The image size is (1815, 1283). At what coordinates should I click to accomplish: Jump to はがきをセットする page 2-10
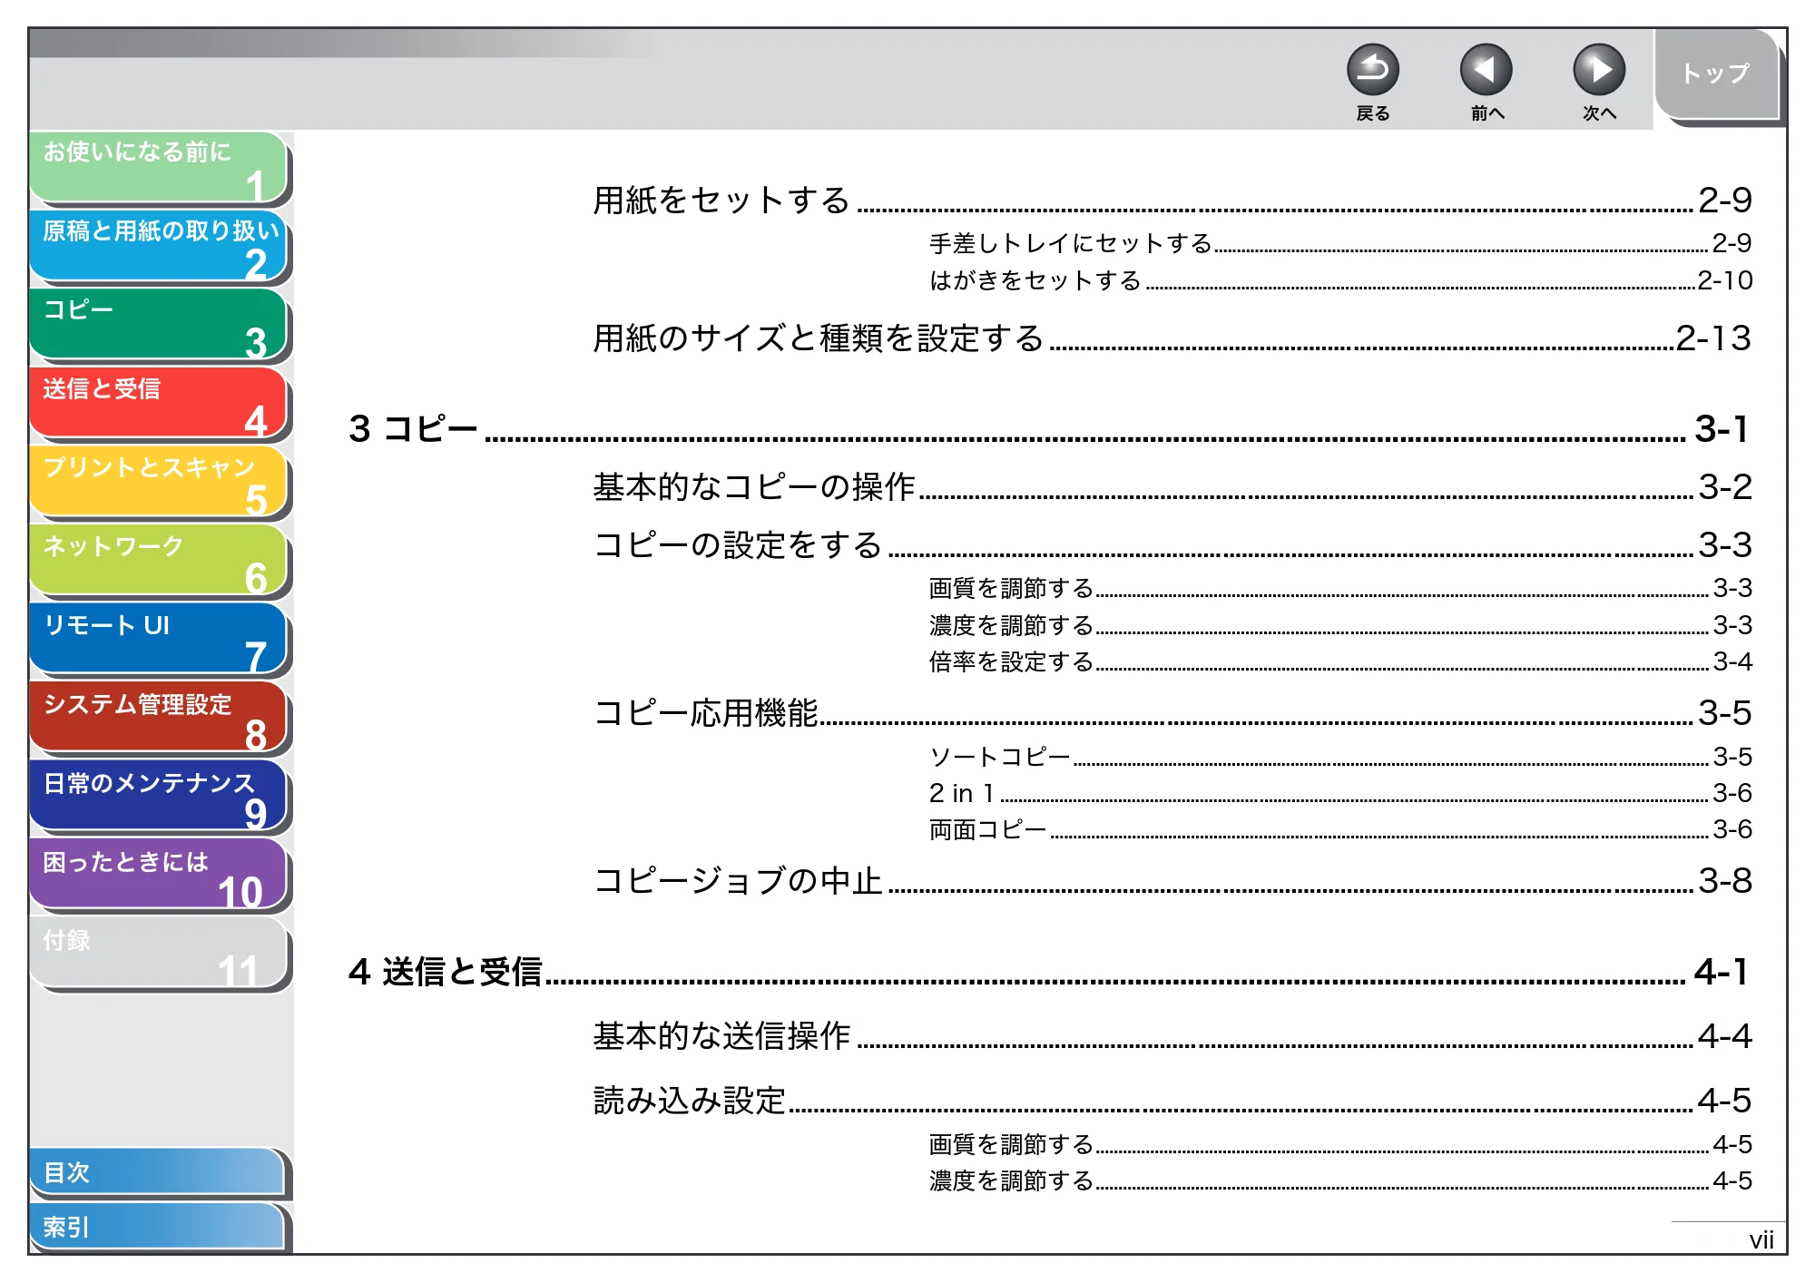(1339, 280)
